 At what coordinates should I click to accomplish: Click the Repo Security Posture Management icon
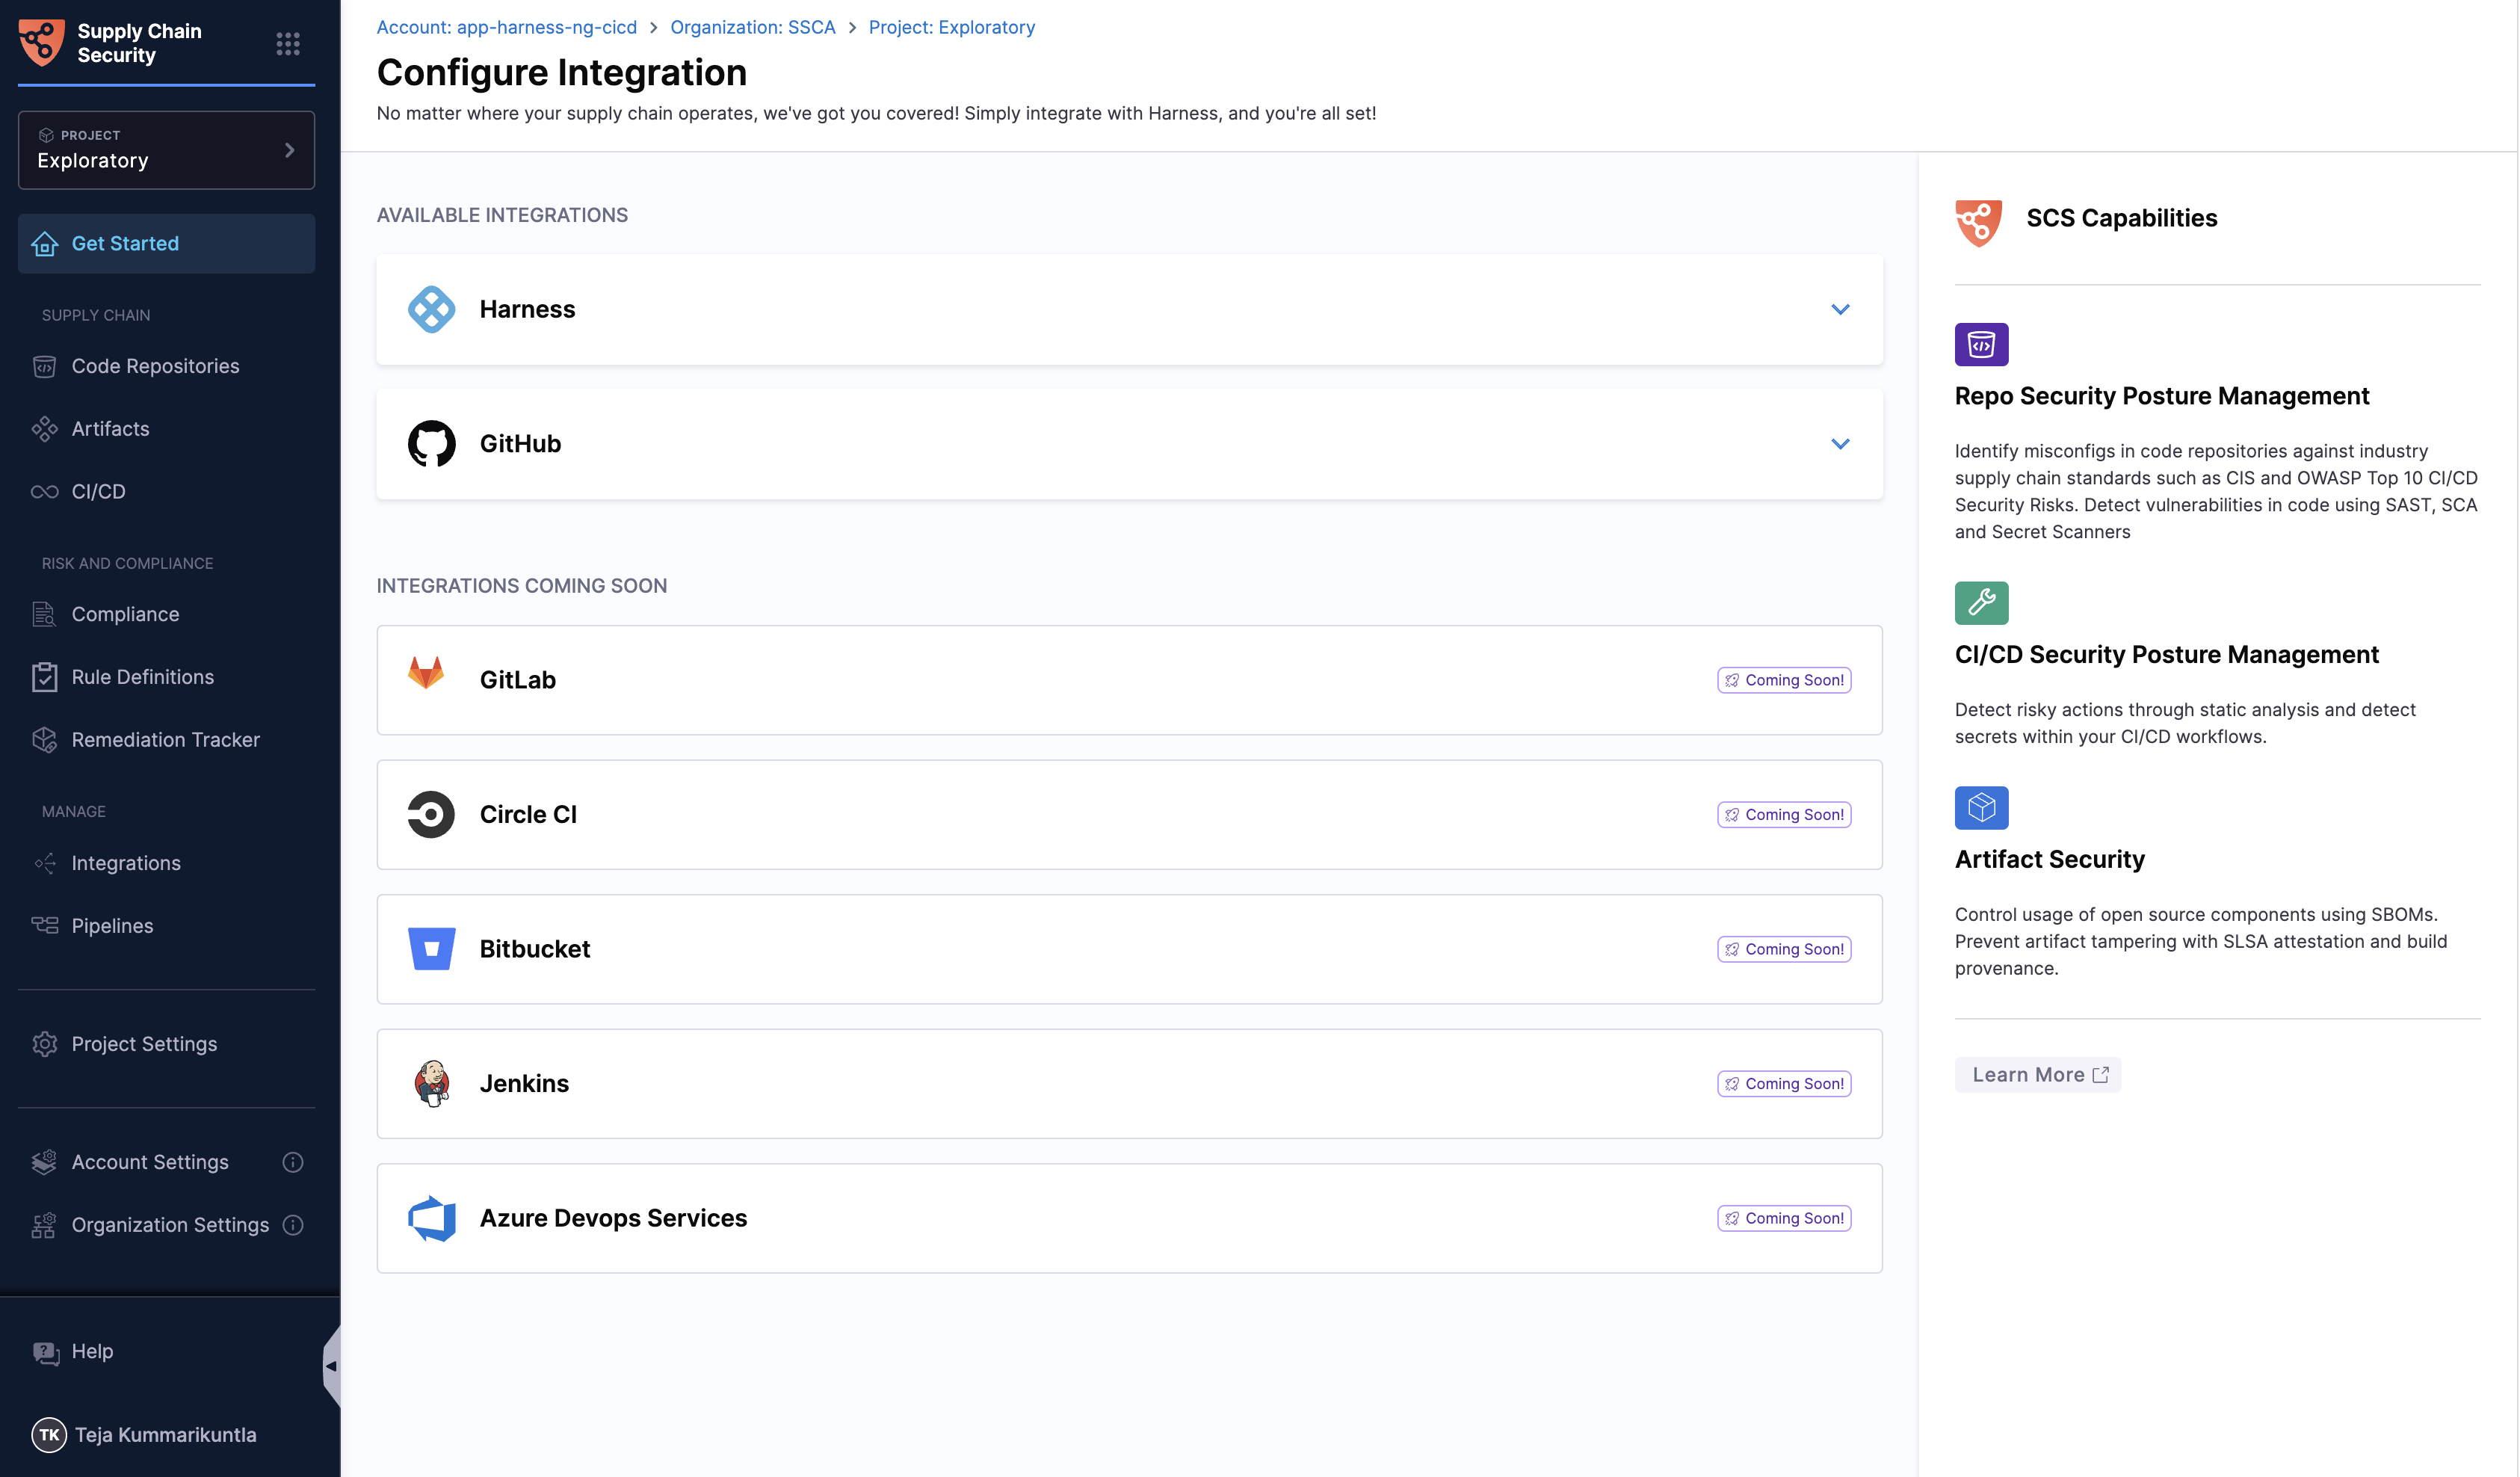(x=1980, y=345)
